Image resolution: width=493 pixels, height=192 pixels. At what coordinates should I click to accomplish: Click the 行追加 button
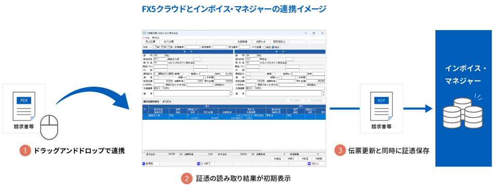click(x=277, y=159)
